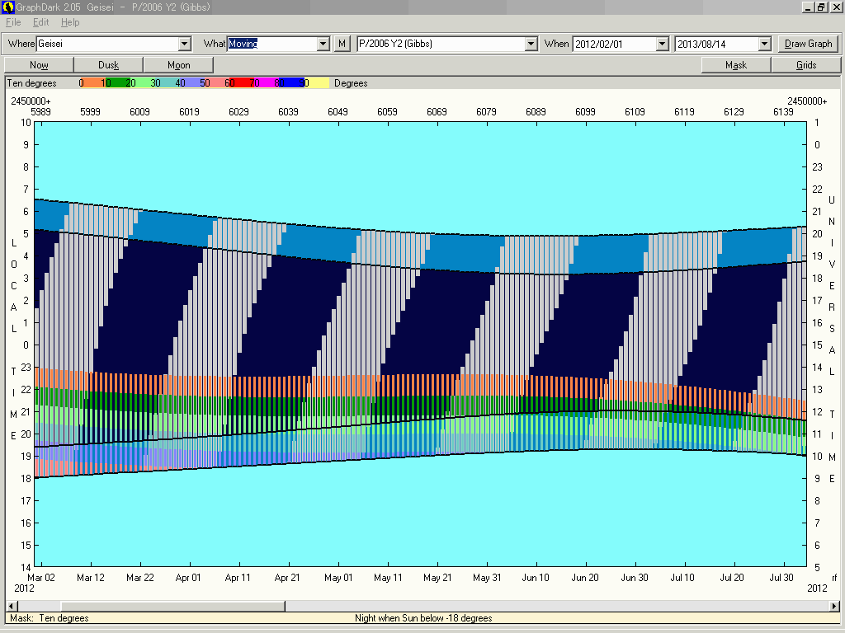
Task: Open the File menu
Action: 13,22
